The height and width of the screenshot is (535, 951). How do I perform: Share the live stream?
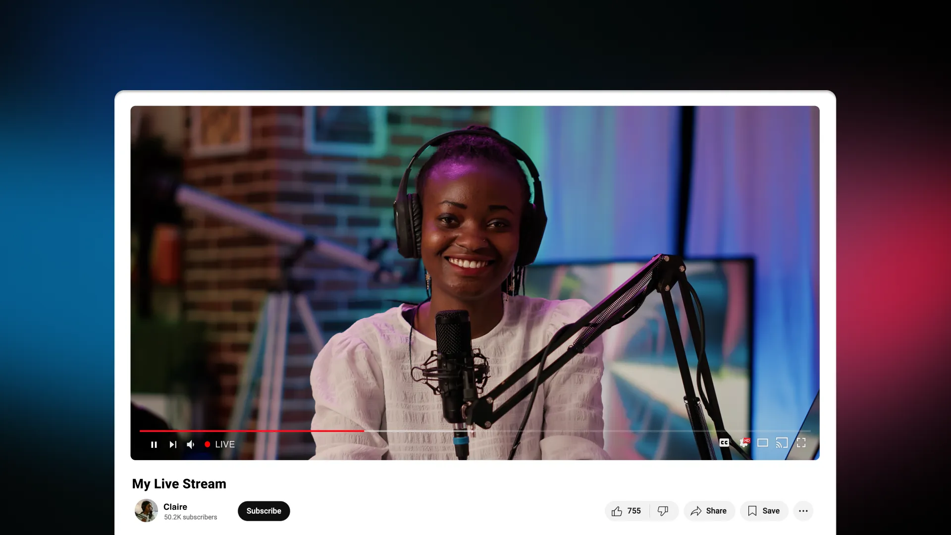pyautogui.click(x=709, y=511)
